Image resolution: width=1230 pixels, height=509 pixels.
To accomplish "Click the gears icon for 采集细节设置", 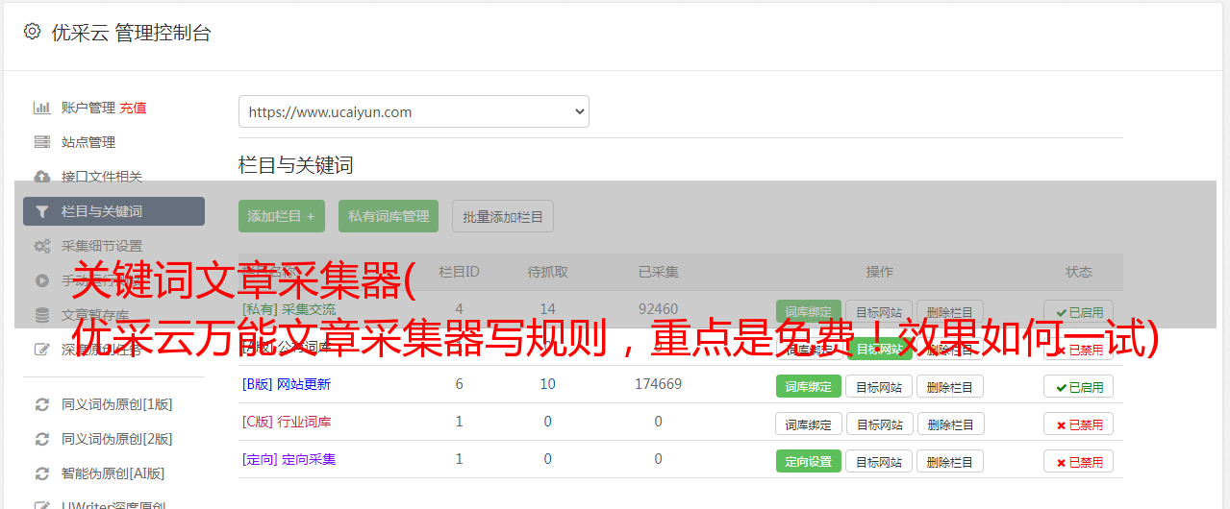I will click(x=42, y=246).
